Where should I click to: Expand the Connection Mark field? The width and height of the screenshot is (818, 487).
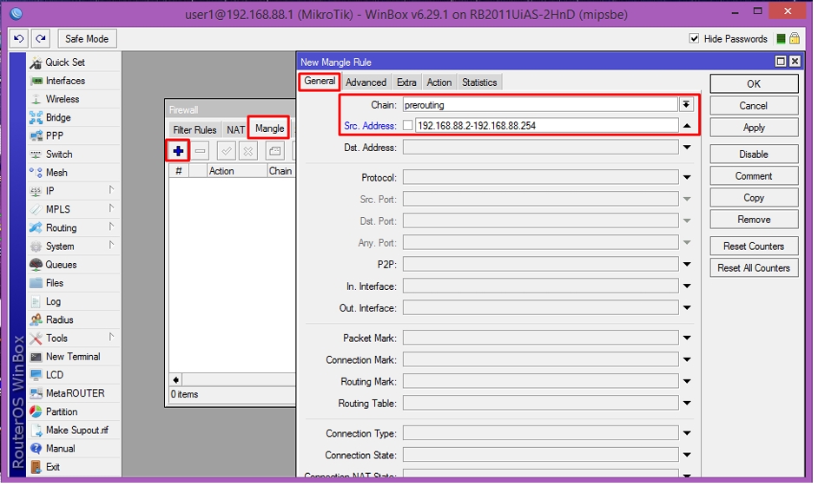[x=687, y=359]
